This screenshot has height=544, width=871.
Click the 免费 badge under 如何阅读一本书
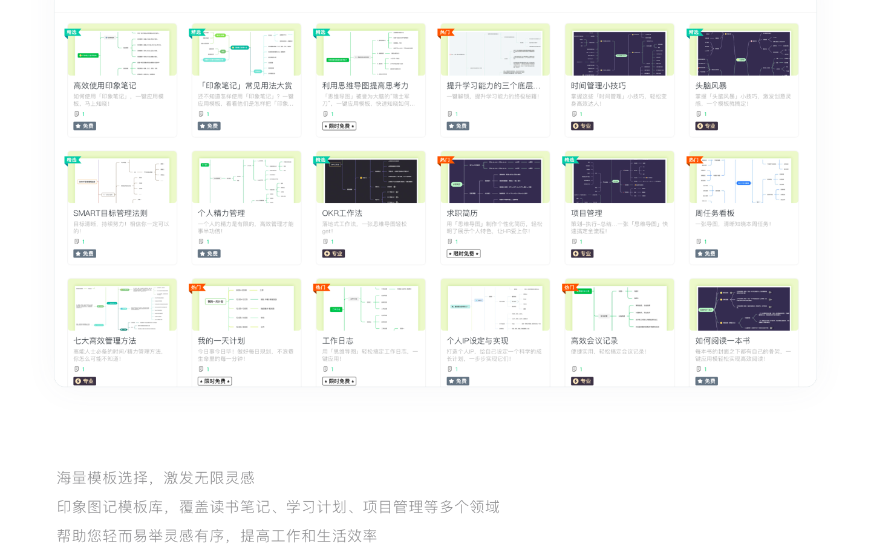[x=706, y=381]
